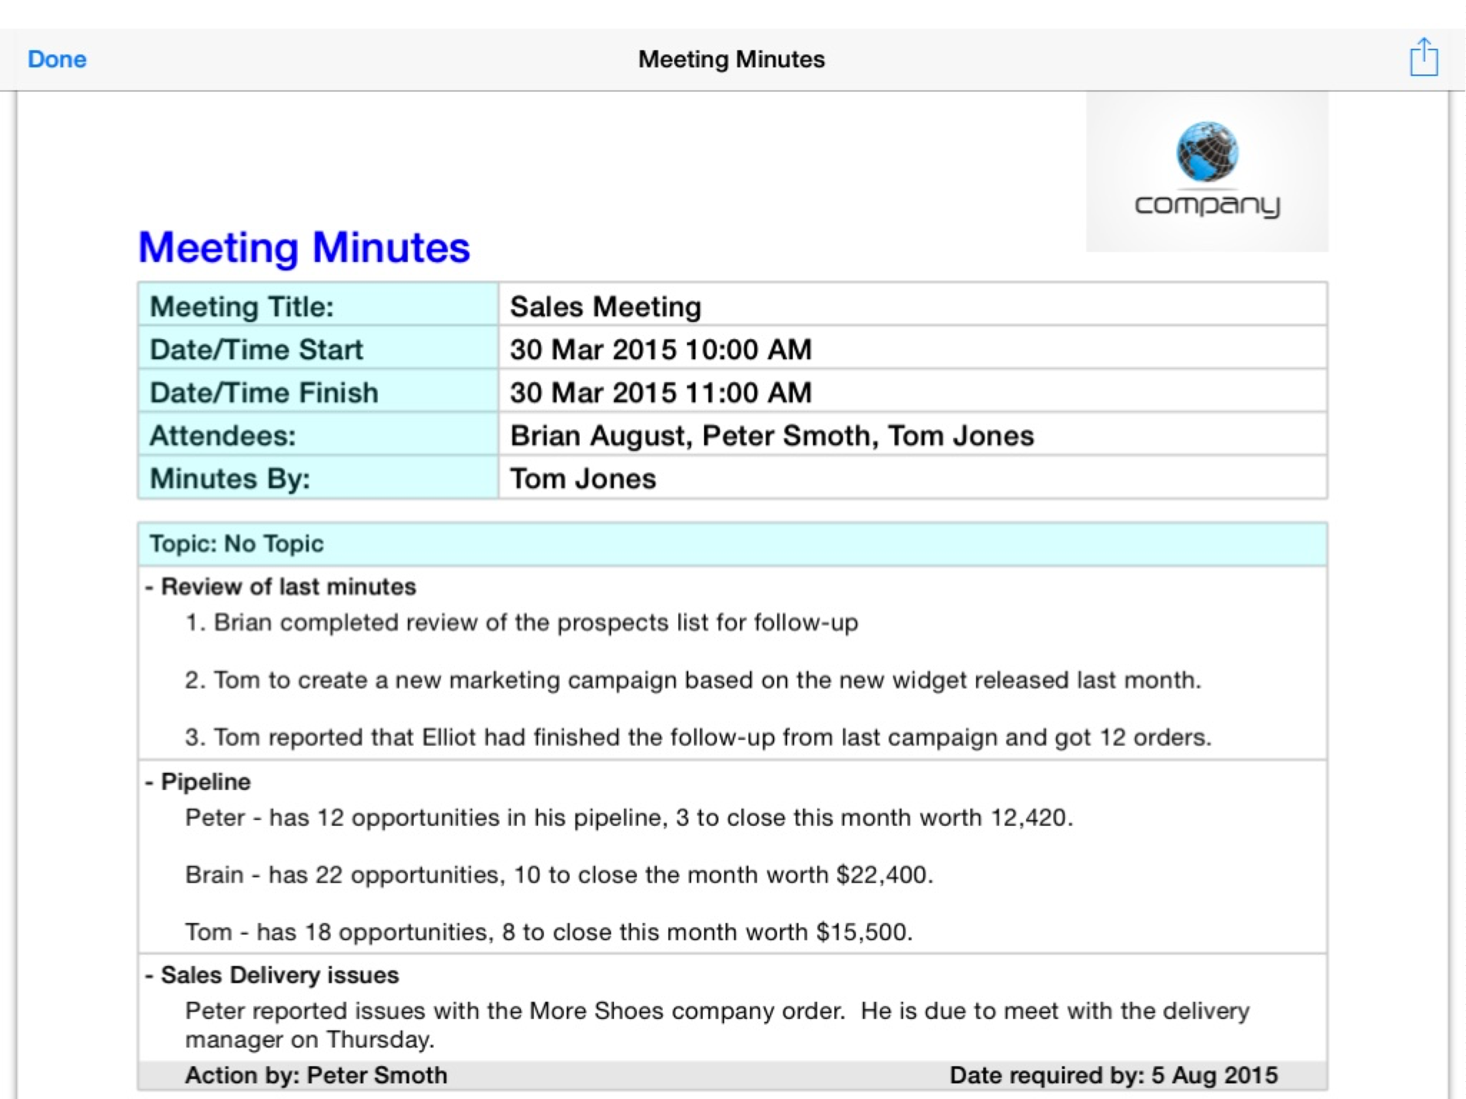This screenshot has width=1466, height=1099.
Task: Click the company globe logo
Action: pos(1207,172)
